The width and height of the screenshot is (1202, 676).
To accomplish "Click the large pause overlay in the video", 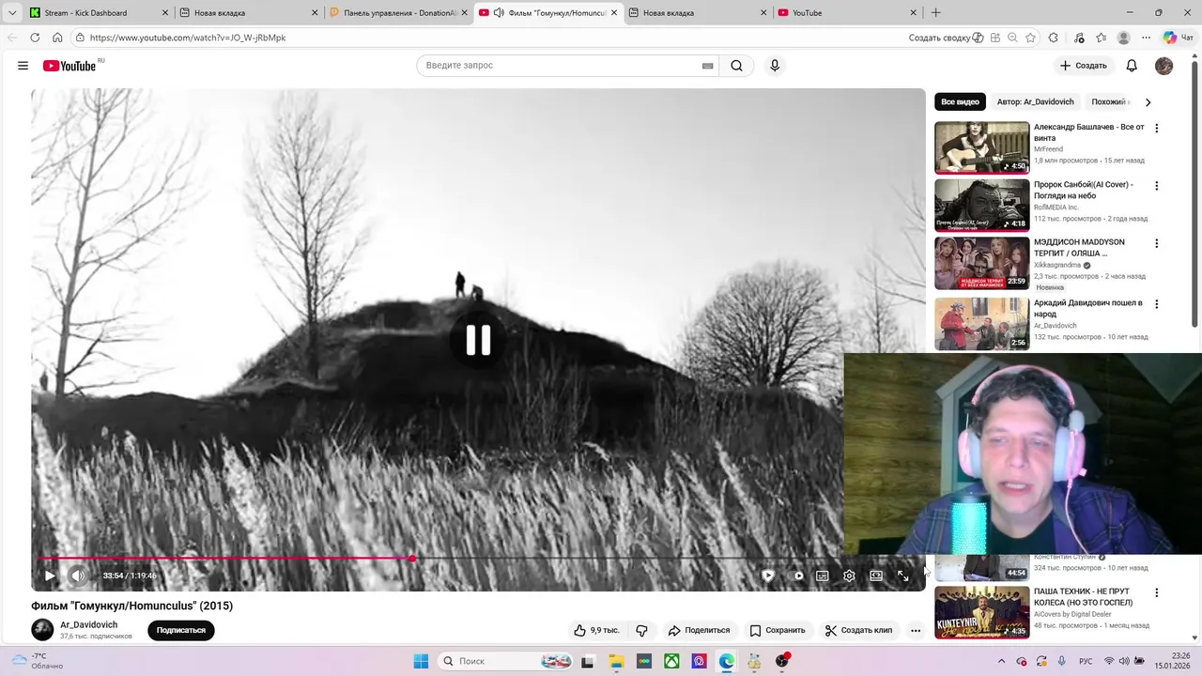I will point(478,340).
